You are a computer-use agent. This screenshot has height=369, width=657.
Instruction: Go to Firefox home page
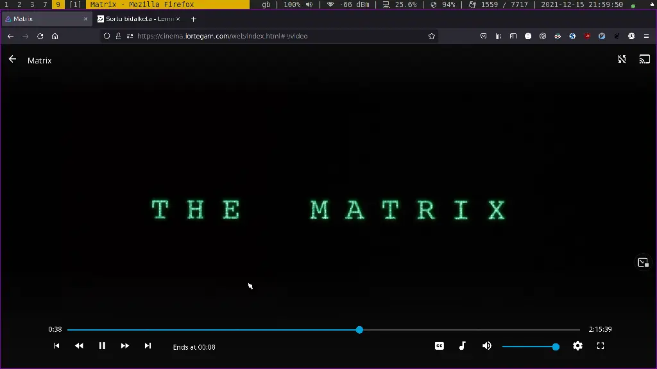click(55, 37)
